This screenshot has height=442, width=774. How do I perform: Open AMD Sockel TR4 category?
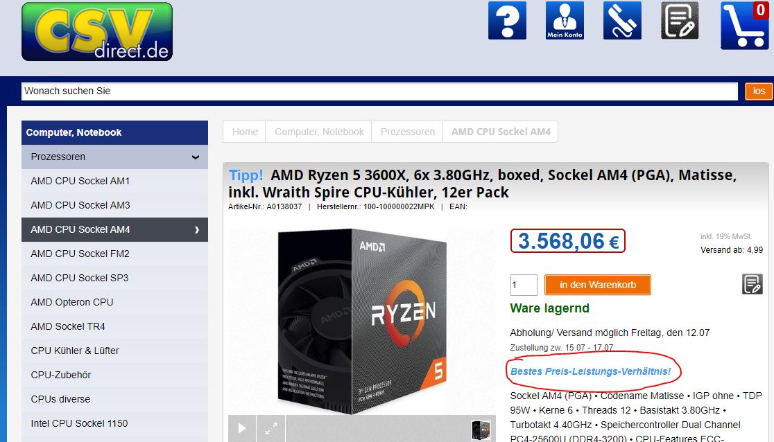(x=114, y=326)
